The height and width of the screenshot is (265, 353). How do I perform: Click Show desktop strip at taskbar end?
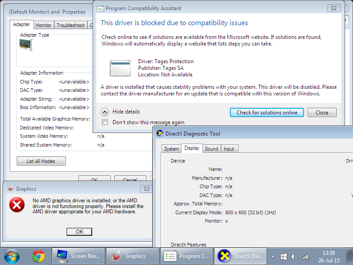point(349,257)
